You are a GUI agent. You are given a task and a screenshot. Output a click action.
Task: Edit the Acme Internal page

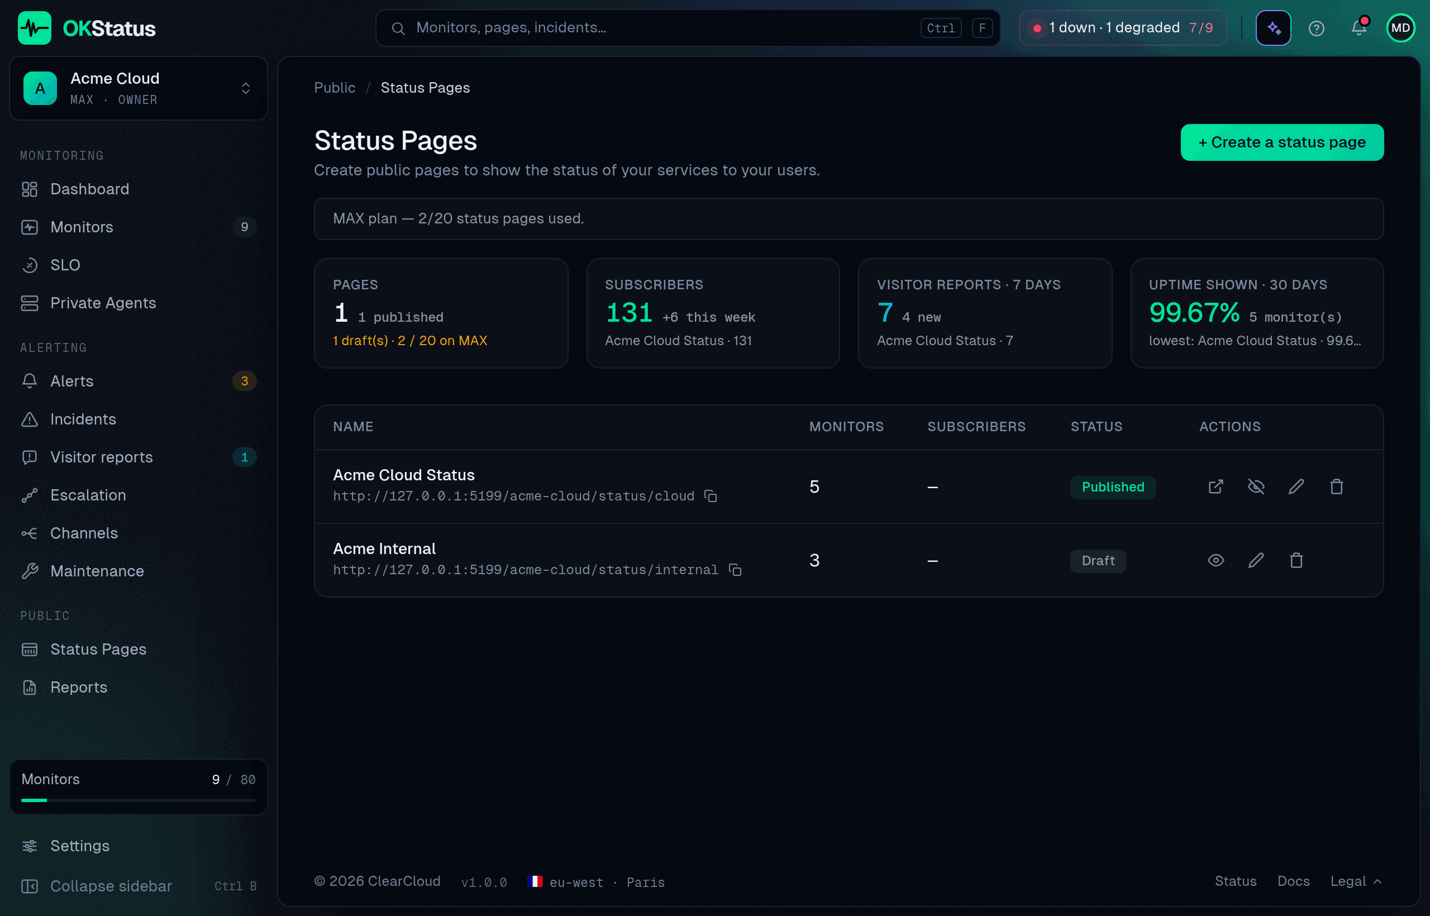pos(1256,560)
